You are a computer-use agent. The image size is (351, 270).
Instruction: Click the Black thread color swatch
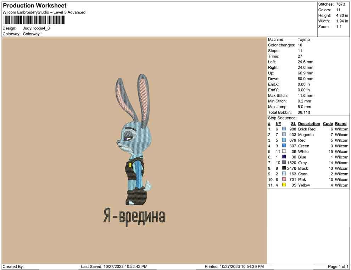(284, 168)
